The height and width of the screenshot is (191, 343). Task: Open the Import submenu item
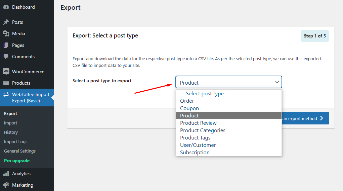(x=10, y=123)
